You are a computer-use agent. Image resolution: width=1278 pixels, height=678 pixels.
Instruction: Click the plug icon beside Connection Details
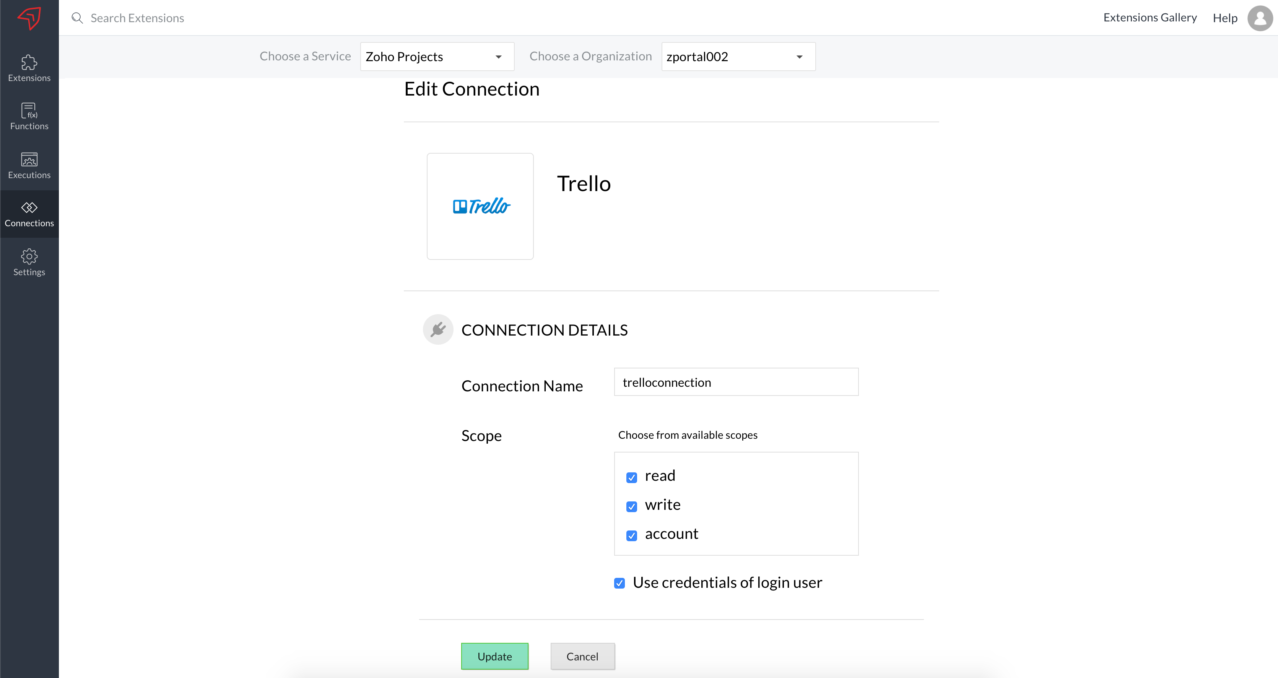tap(438, 329)
